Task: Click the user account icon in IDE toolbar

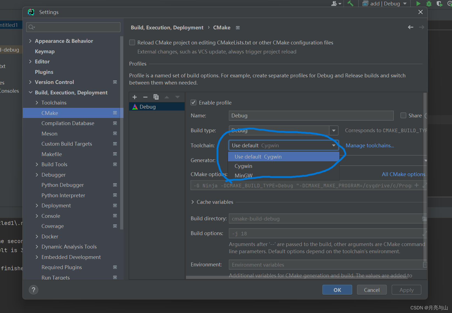Action: click(336, 4)
